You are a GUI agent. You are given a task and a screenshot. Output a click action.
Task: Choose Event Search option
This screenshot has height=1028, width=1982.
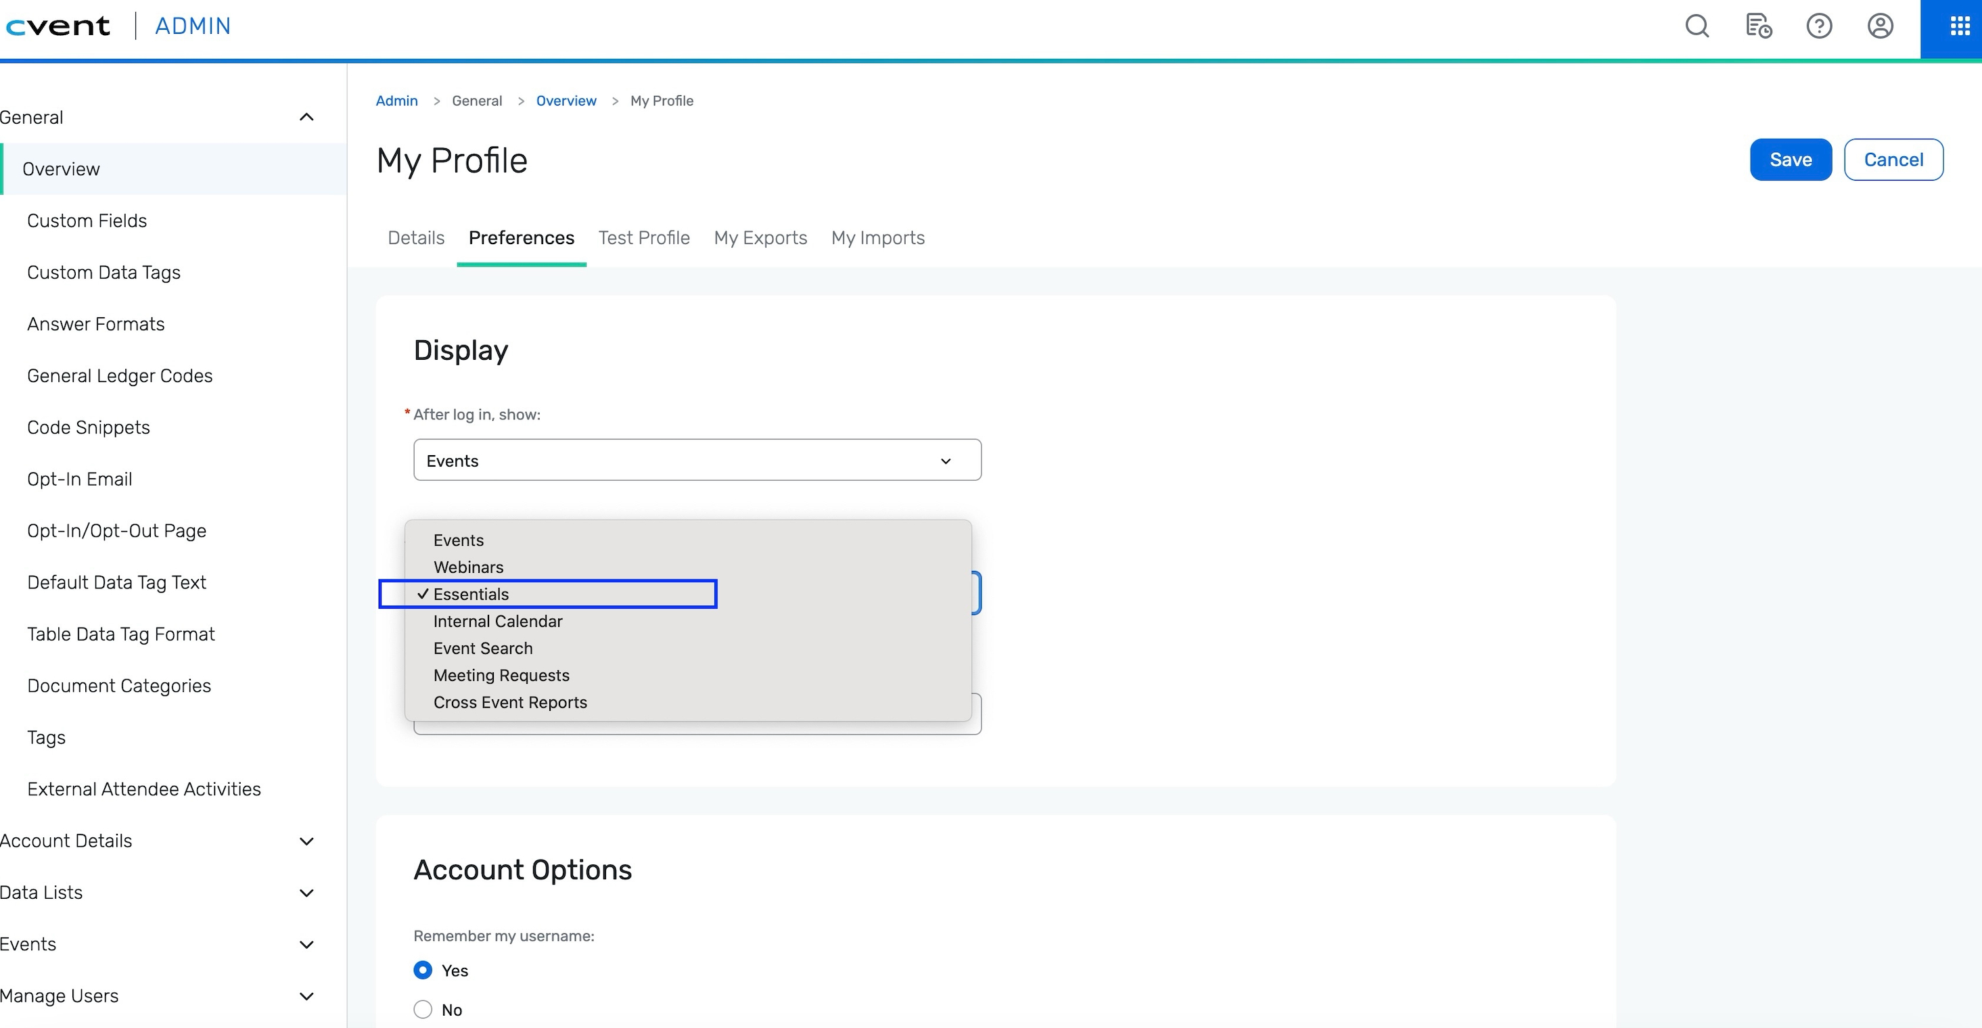(688, 648)
